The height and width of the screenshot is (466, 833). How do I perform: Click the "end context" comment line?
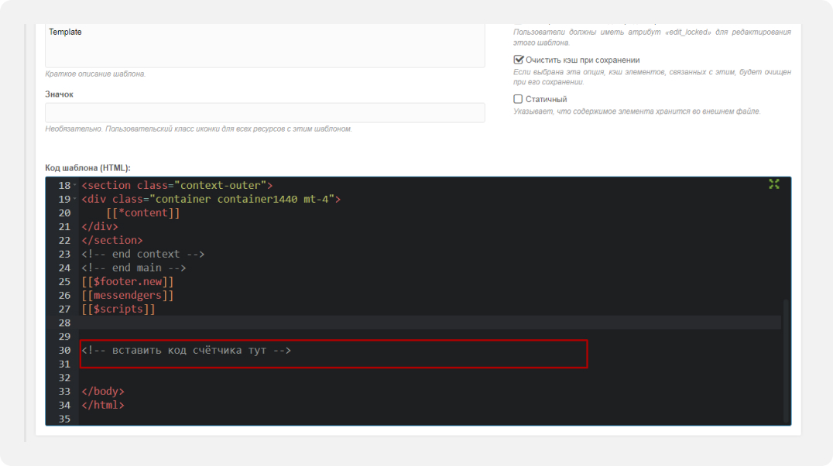pos(142,254)
